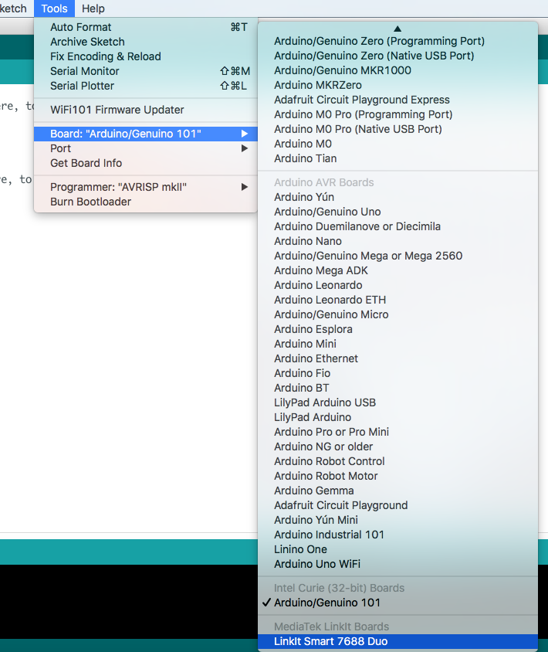Select Linino One board
Viewport: 548px width, 652px height.
397,550
